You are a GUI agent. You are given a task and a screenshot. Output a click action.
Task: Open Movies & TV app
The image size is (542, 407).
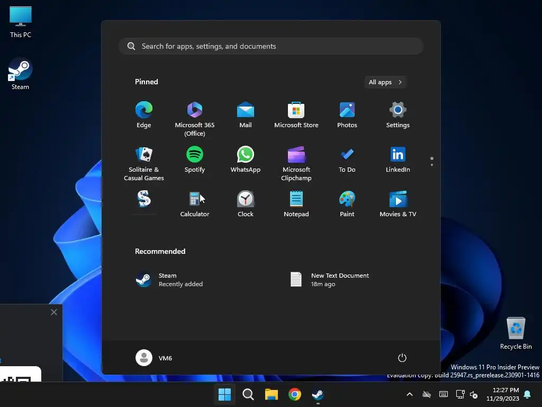click(x=398, y=204)
